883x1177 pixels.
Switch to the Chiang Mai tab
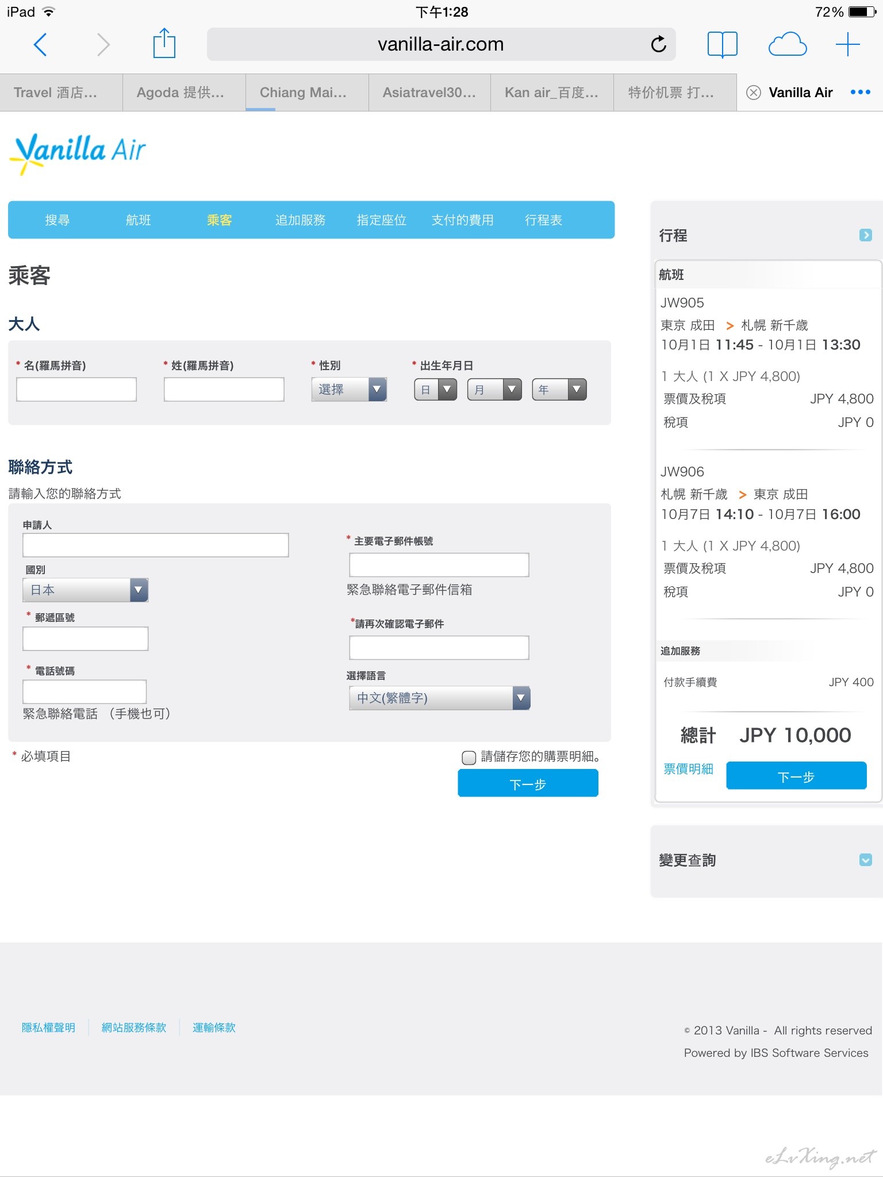307,93
